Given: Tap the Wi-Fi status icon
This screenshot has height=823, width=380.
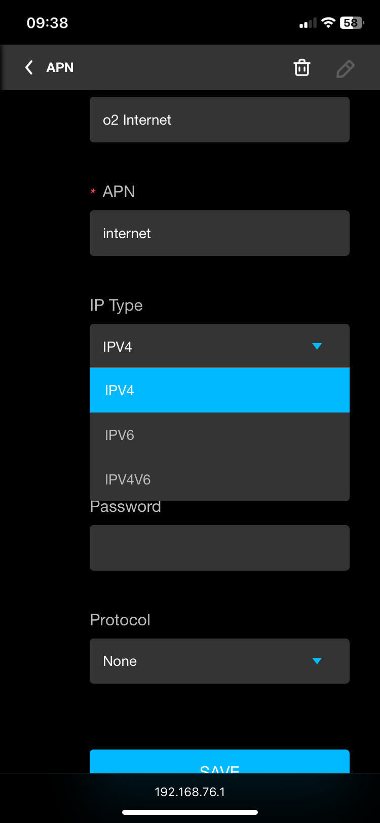Looking at the screenshot, I should pyautogui.click(x=328, y=23).
